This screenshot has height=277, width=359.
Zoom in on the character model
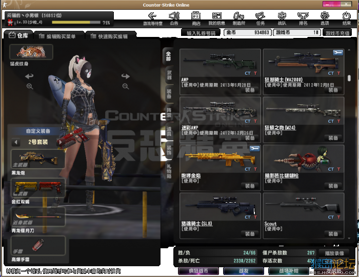(x=30, y=87)
